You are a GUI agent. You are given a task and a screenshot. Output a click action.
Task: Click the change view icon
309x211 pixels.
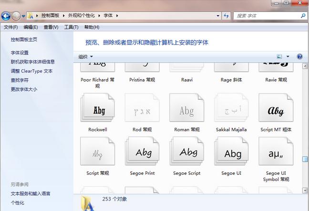[279, 57]
